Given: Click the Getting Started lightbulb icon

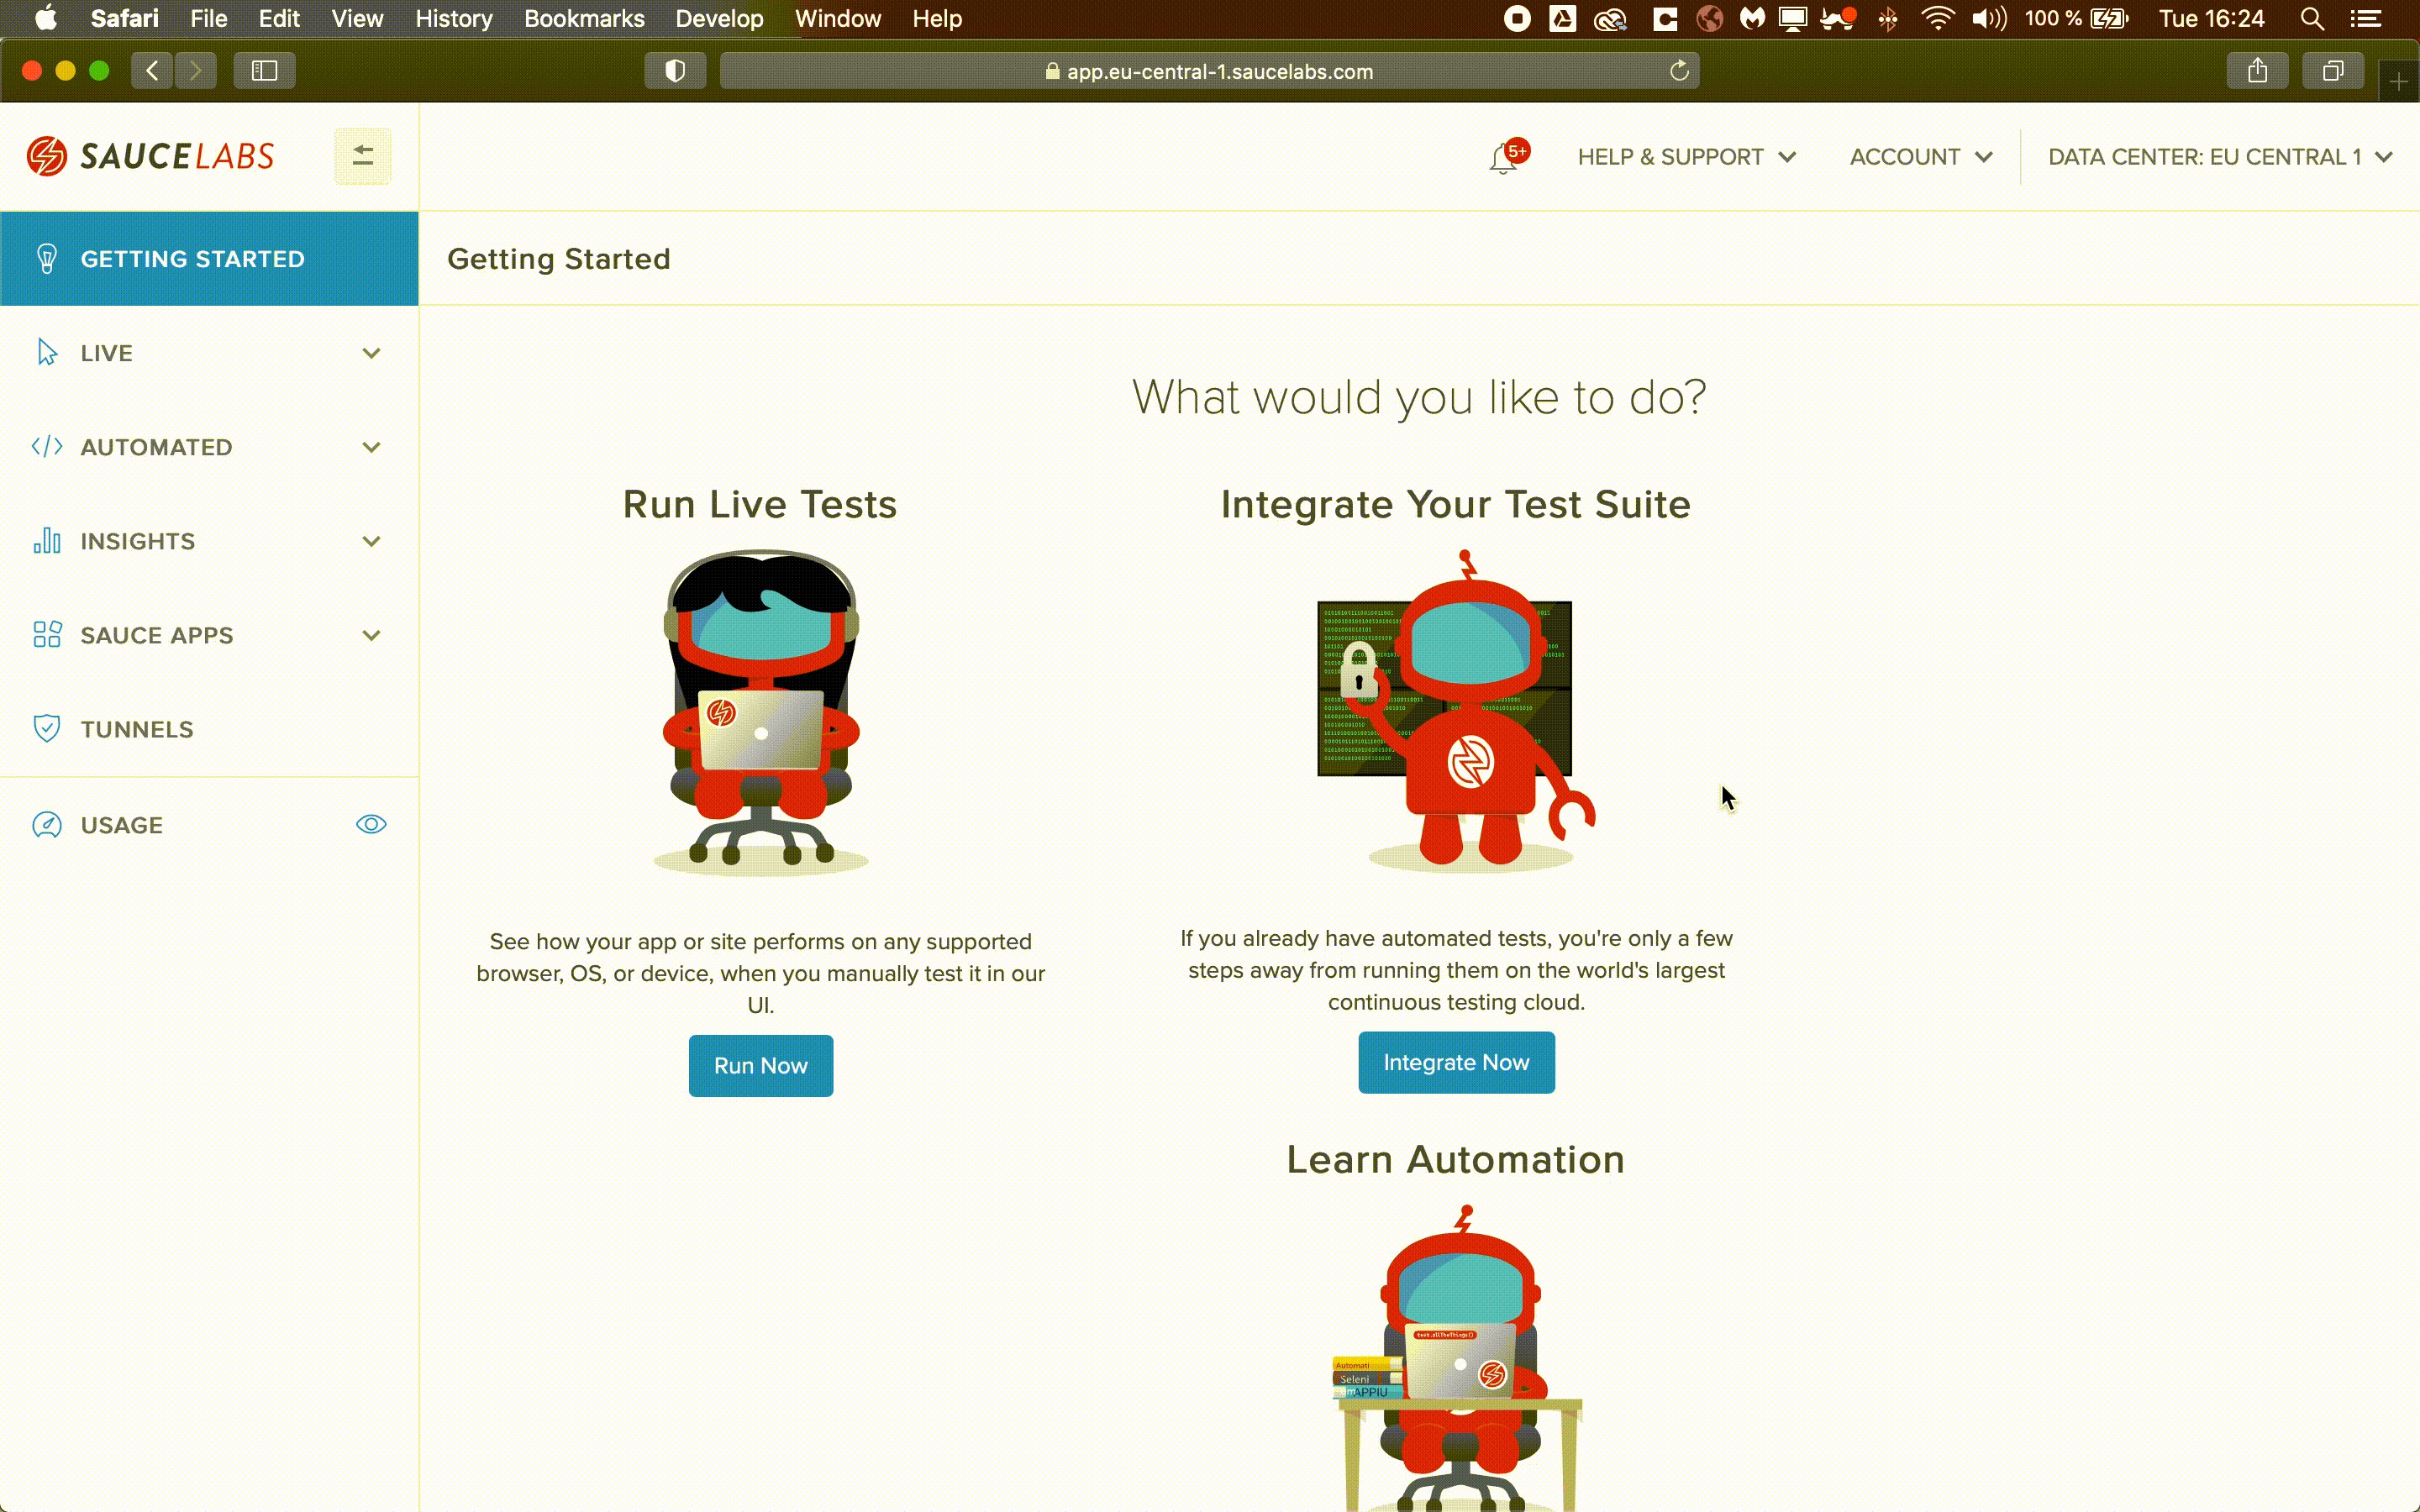Looking at the screenshot, I should [x=47, y=259].
